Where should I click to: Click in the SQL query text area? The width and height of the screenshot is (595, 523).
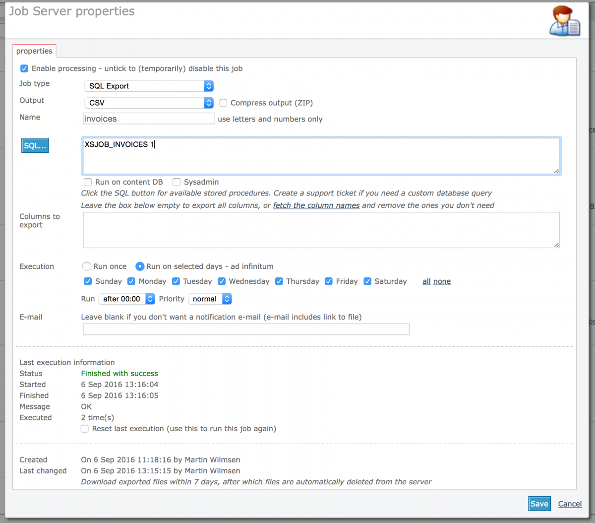[321, 156]
